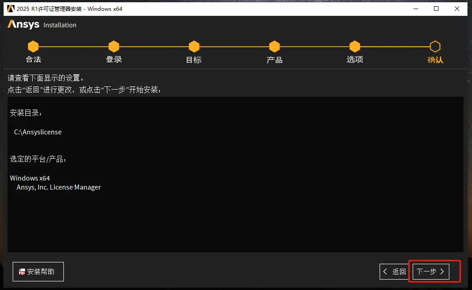Click the 选定的平台/产品 heading
472x290 pixels.
38,159
